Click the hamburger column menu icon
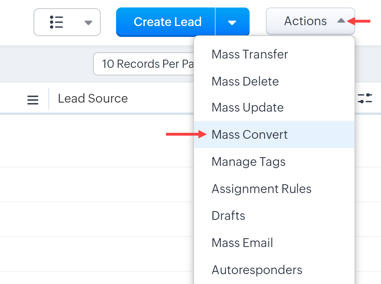 pyautogui.click(x=33, y=100)
